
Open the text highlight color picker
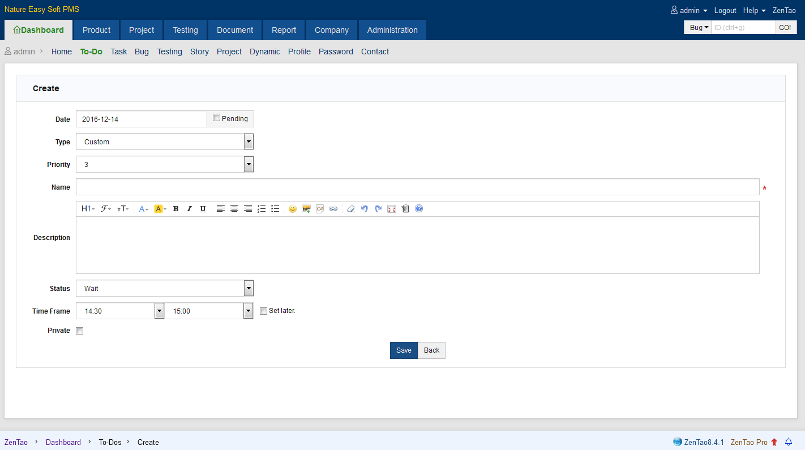[x=160, y=209]
